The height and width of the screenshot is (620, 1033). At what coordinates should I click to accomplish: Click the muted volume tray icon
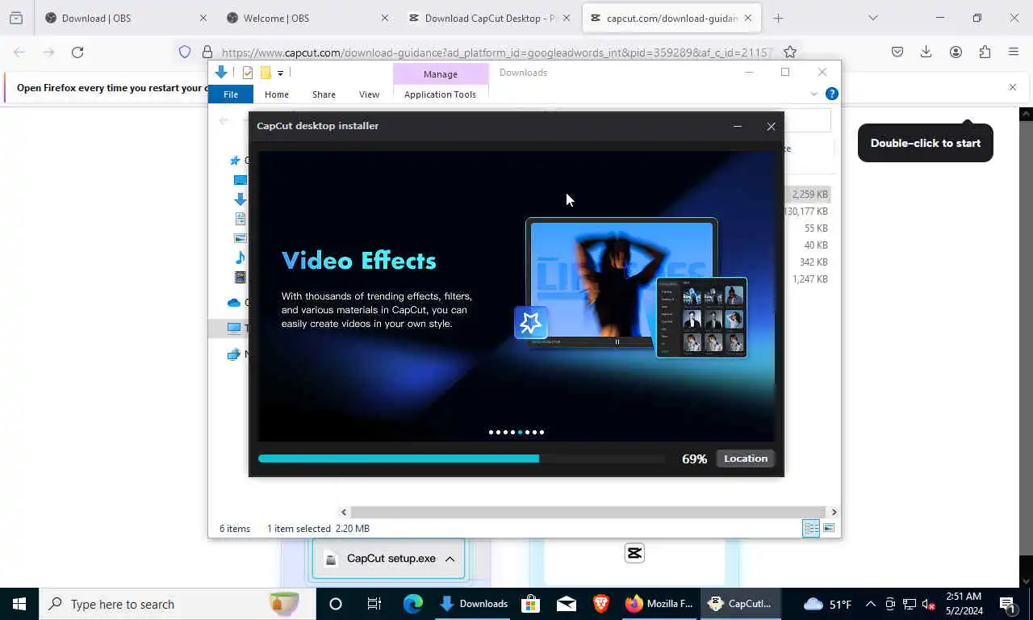pos(929,604)
